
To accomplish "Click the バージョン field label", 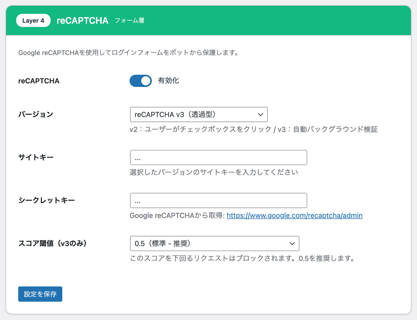I will 36,114.
